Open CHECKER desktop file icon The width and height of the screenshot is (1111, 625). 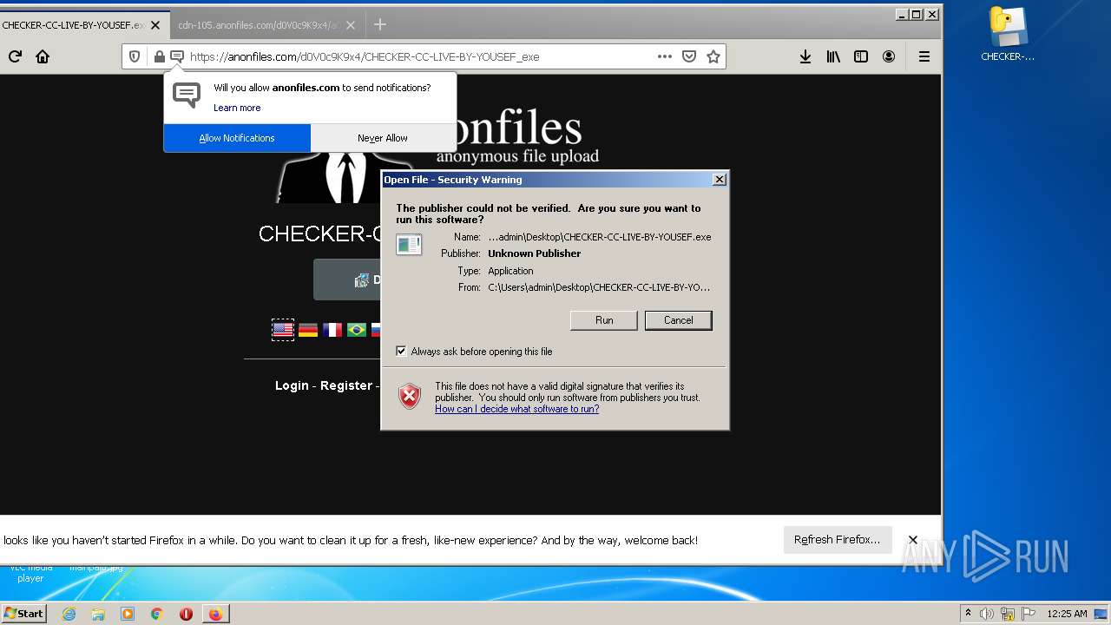click(x=1008, y=35)
